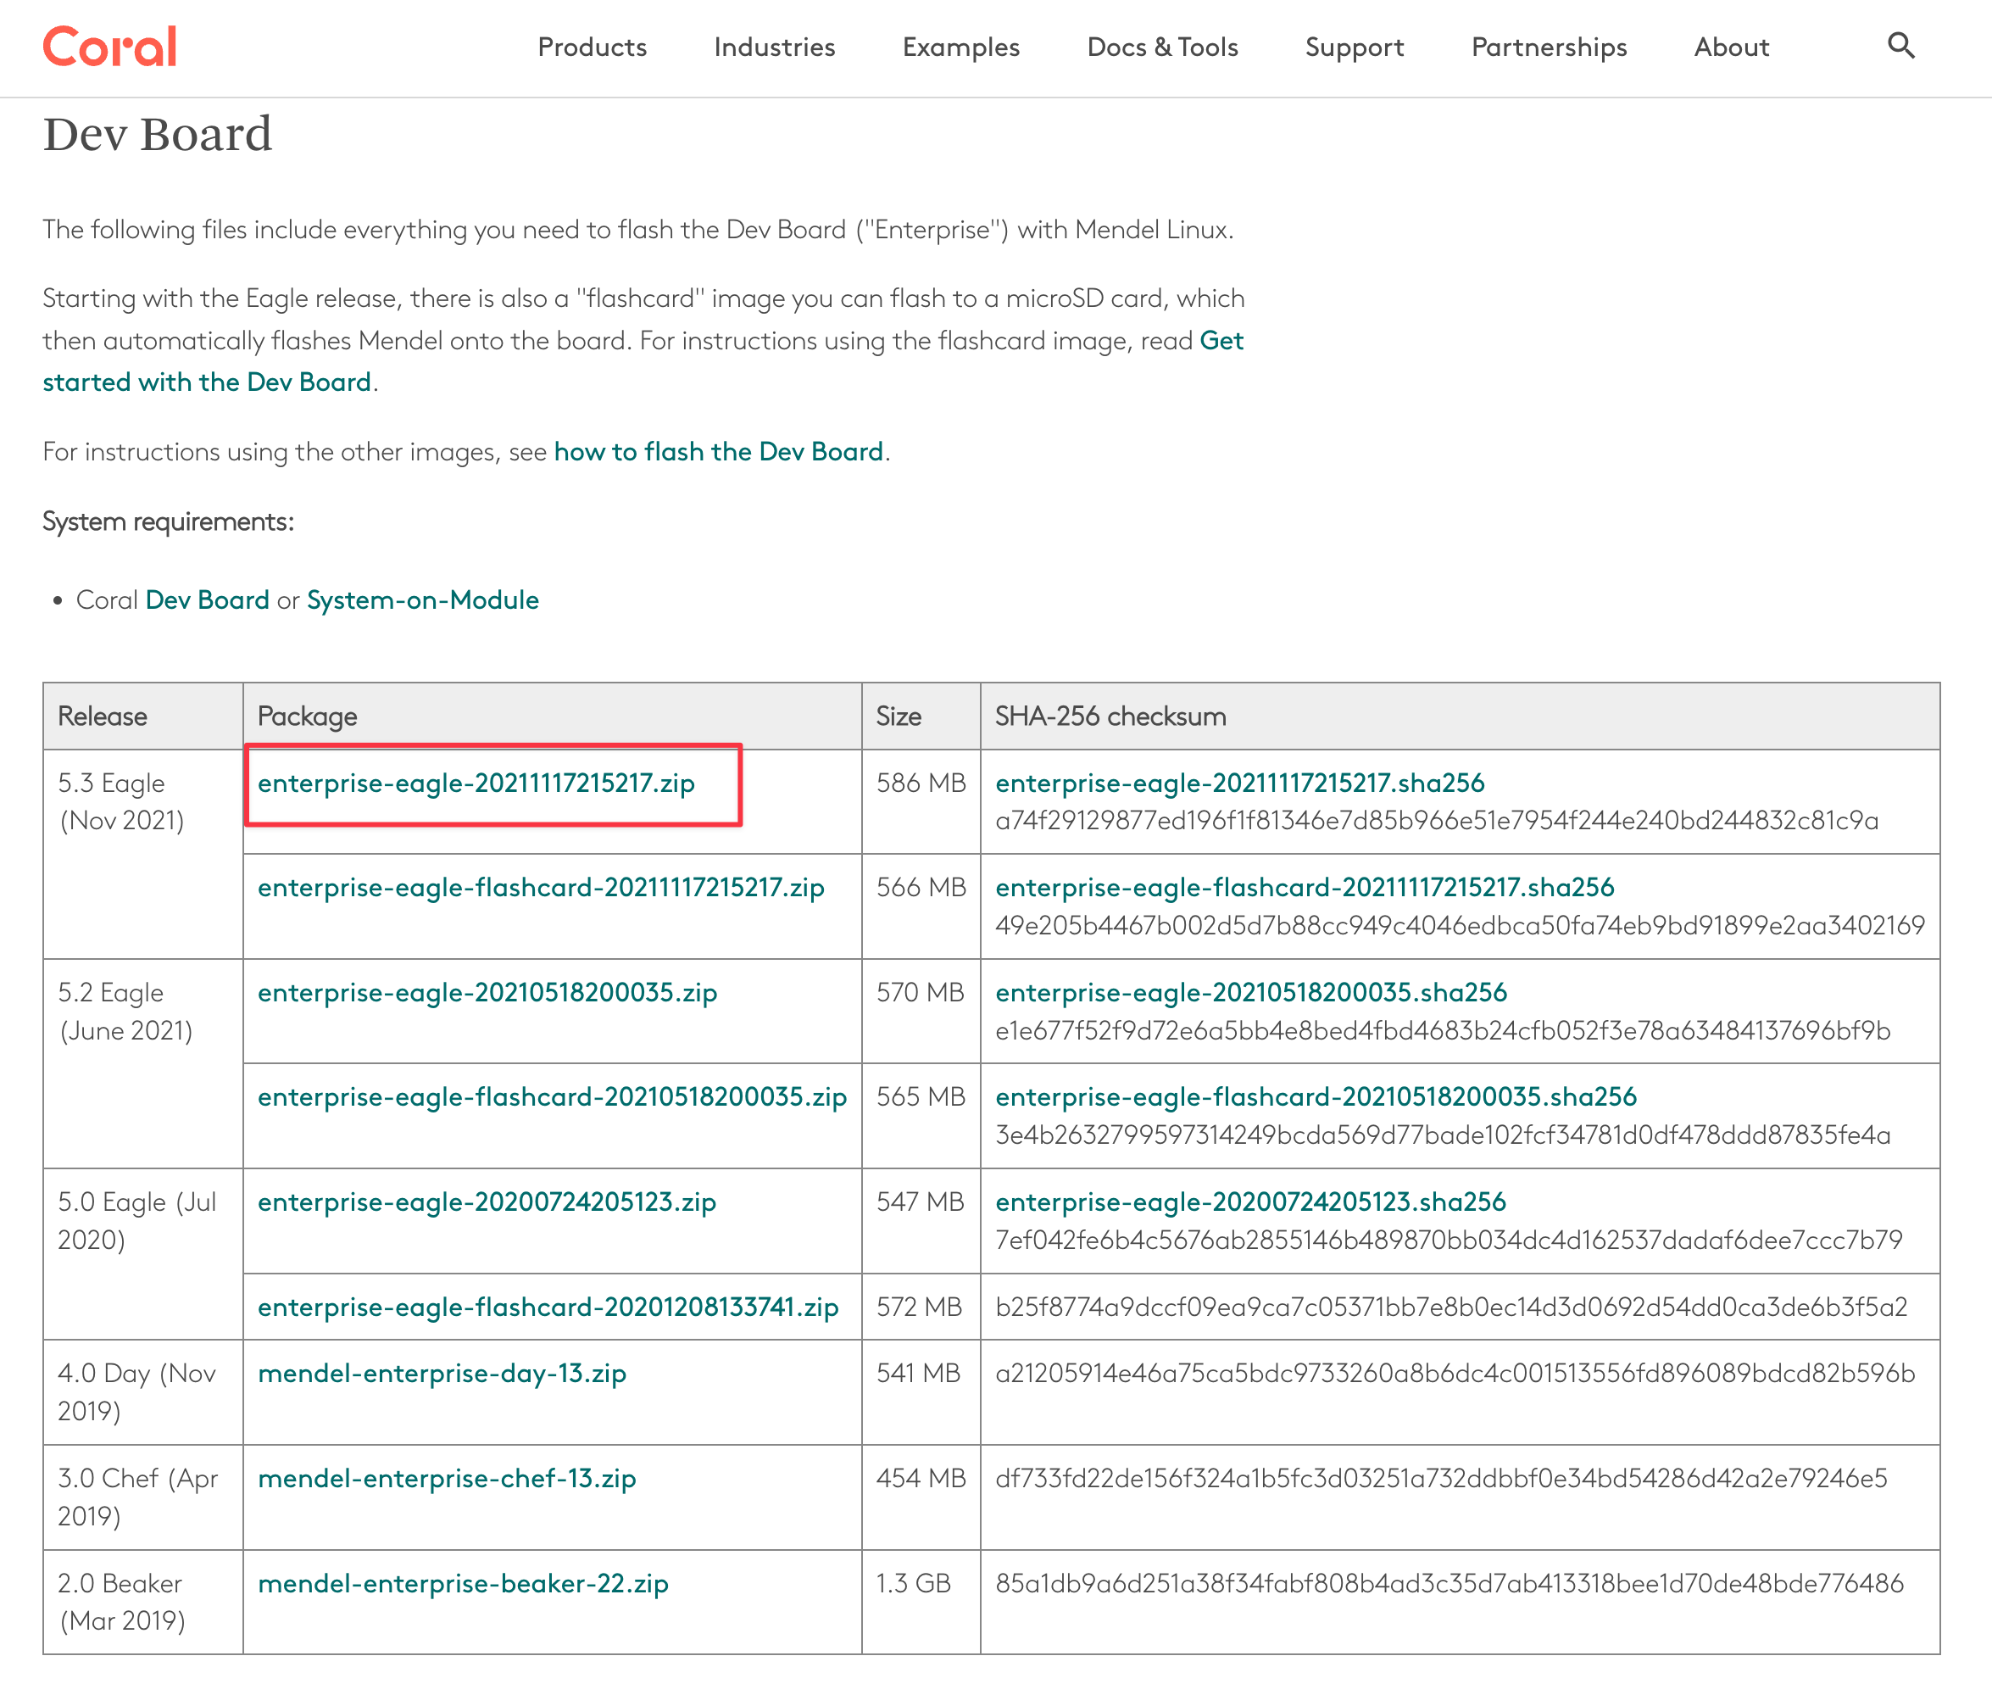Open enterprise-eagle-flashcard-20211117215217.sha256 file
This screenshot has height=1706, width=1992.
pyautogui.click(x=1305, y=888)
